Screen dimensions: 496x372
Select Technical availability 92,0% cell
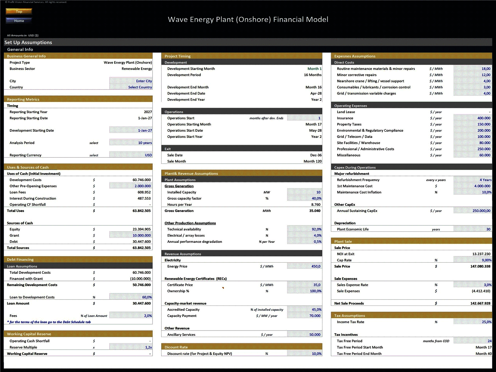pyautogui.click(x=305, y=229)
